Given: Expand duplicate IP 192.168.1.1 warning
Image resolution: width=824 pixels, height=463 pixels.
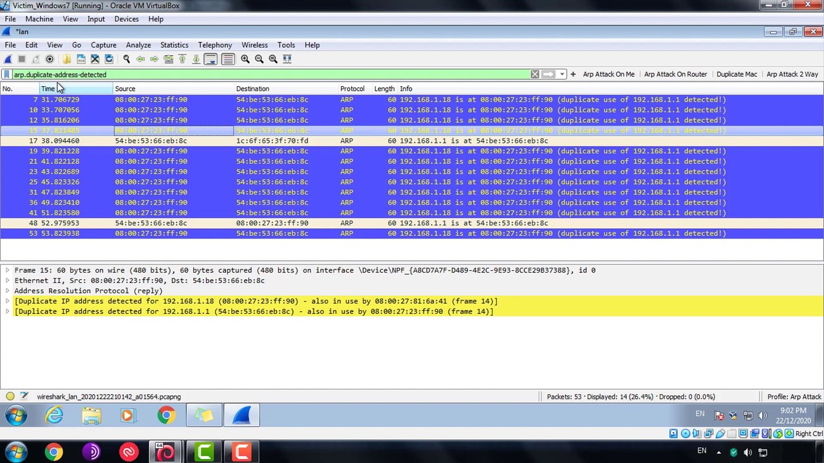Looking at the screenshot, I should [x=7, y=312].
